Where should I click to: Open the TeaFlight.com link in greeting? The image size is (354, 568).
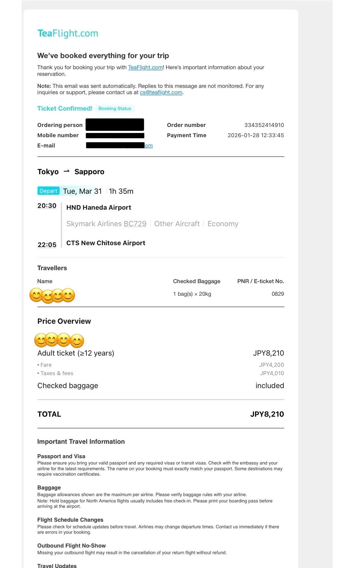145,67
